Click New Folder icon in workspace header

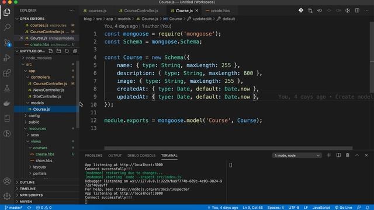(x=58, y=51)
